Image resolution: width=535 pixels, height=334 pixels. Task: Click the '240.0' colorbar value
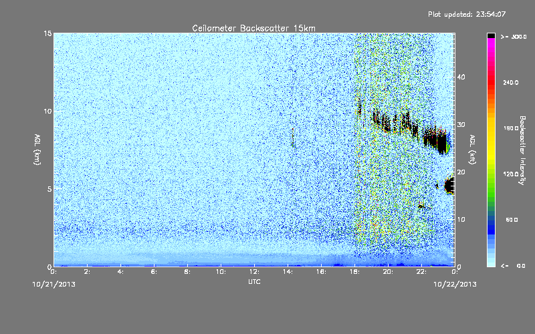coord(511,82)
